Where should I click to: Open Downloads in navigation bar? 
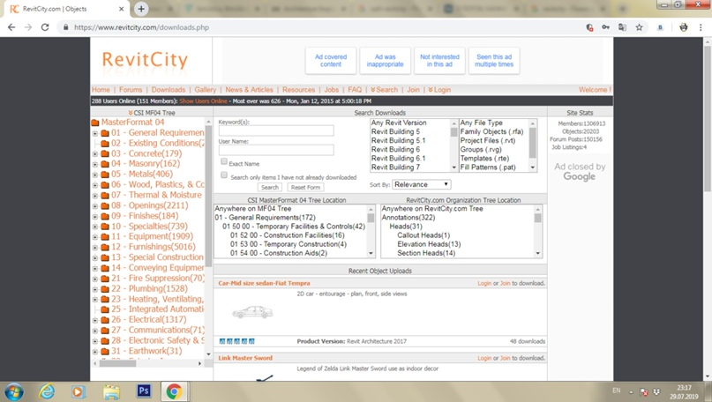tap(169, 90)
